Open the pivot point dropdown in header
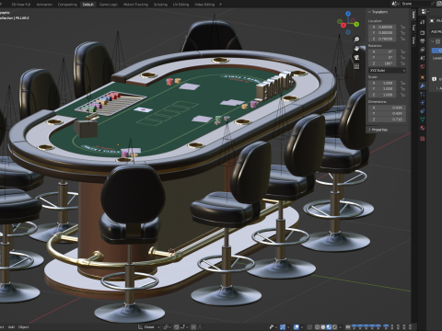 168,327
